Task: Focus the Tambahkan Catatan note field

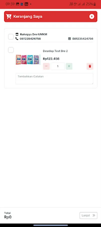Action: tap(54, 79)
